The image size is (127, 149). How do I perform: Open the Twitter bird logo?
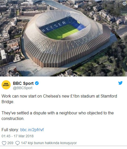tap(120, 83)
